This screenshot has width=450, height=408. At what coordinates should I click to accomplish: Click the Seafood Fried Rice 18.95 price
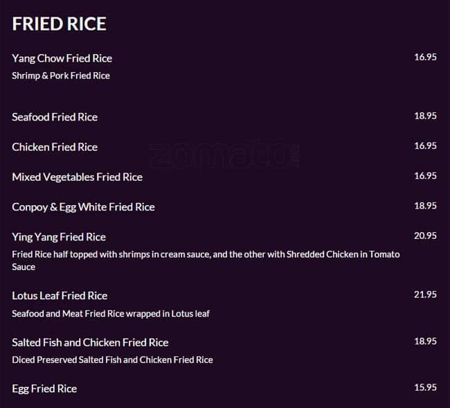pos(425,116)
